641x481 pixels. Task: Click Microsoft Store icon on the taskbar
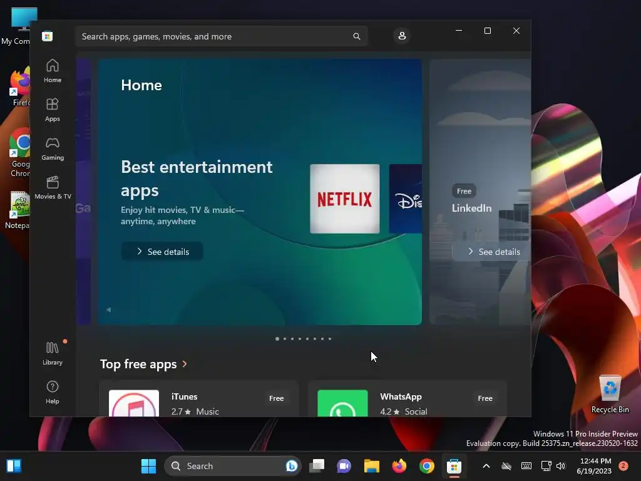pos(454,466)
